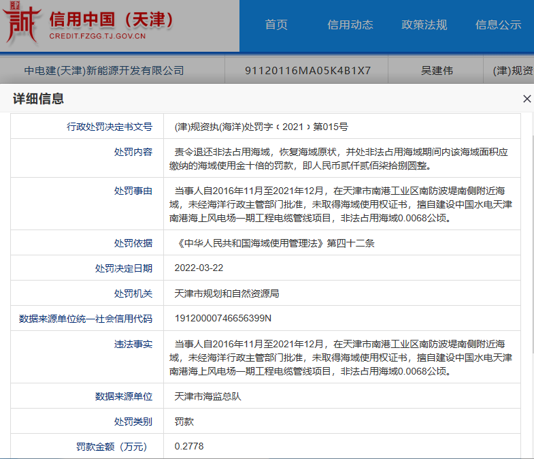
Task: Go to 政策法规 menu item
Action: coord(424,25)
